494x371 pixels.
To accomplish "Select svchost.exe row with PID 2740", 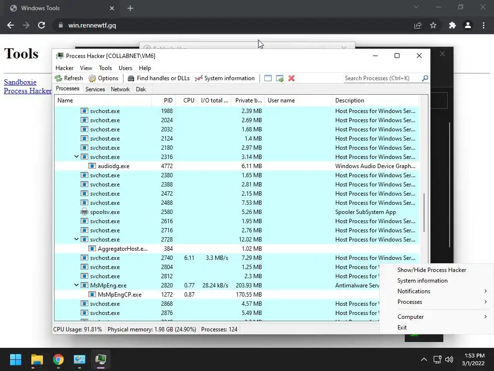I will click(x=236, y=258).
